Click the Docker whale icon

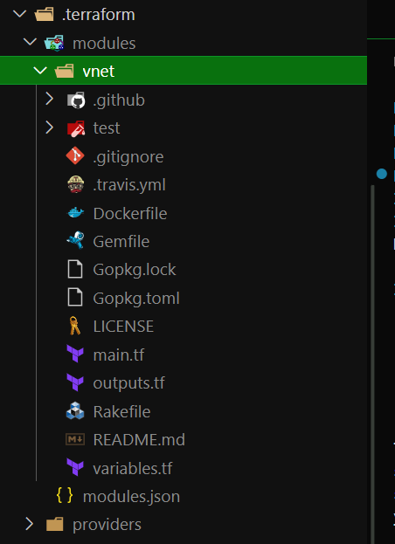[x=76, y=213]
